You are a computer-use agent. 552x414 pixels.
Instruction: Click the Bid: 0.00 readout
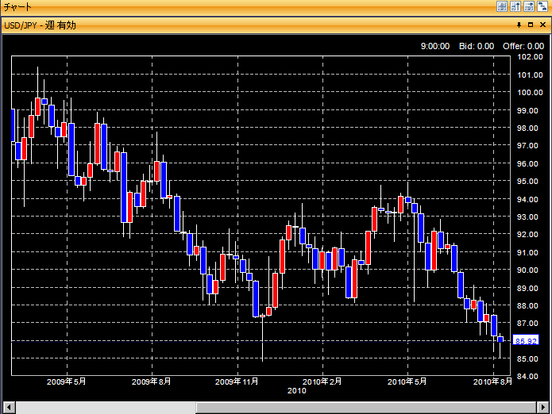click(477, 46)
